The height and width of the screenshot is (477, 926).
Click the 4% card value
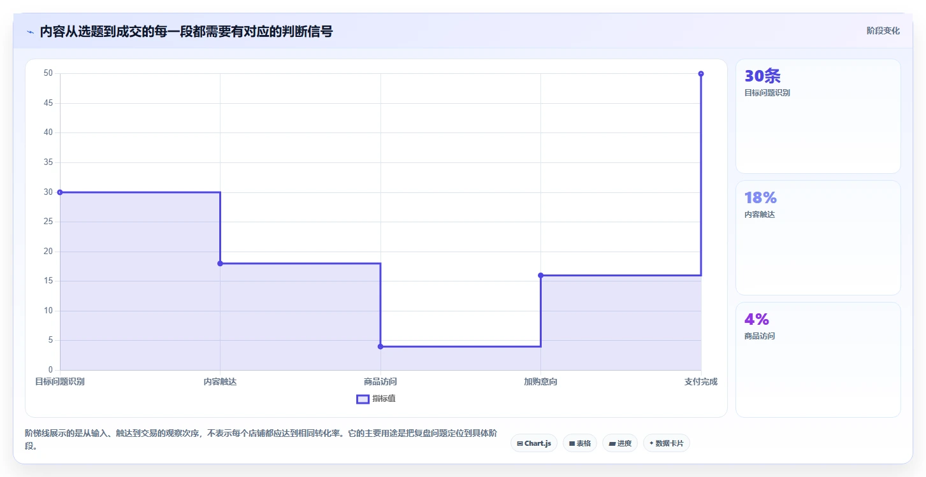click(756, 319)
